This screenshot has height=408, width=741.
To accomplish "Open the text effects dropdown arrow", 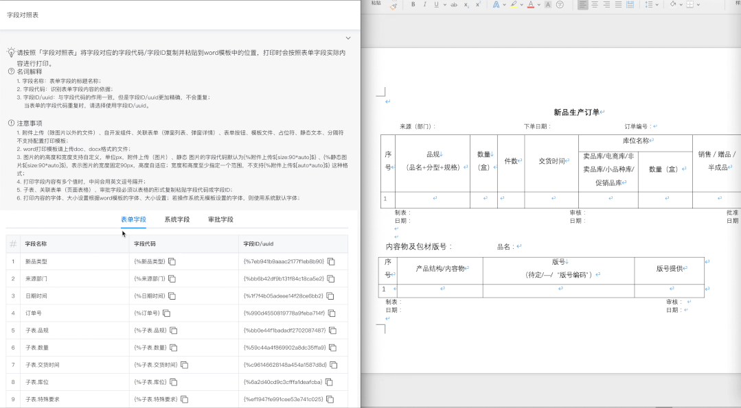I will pos(504,5).
